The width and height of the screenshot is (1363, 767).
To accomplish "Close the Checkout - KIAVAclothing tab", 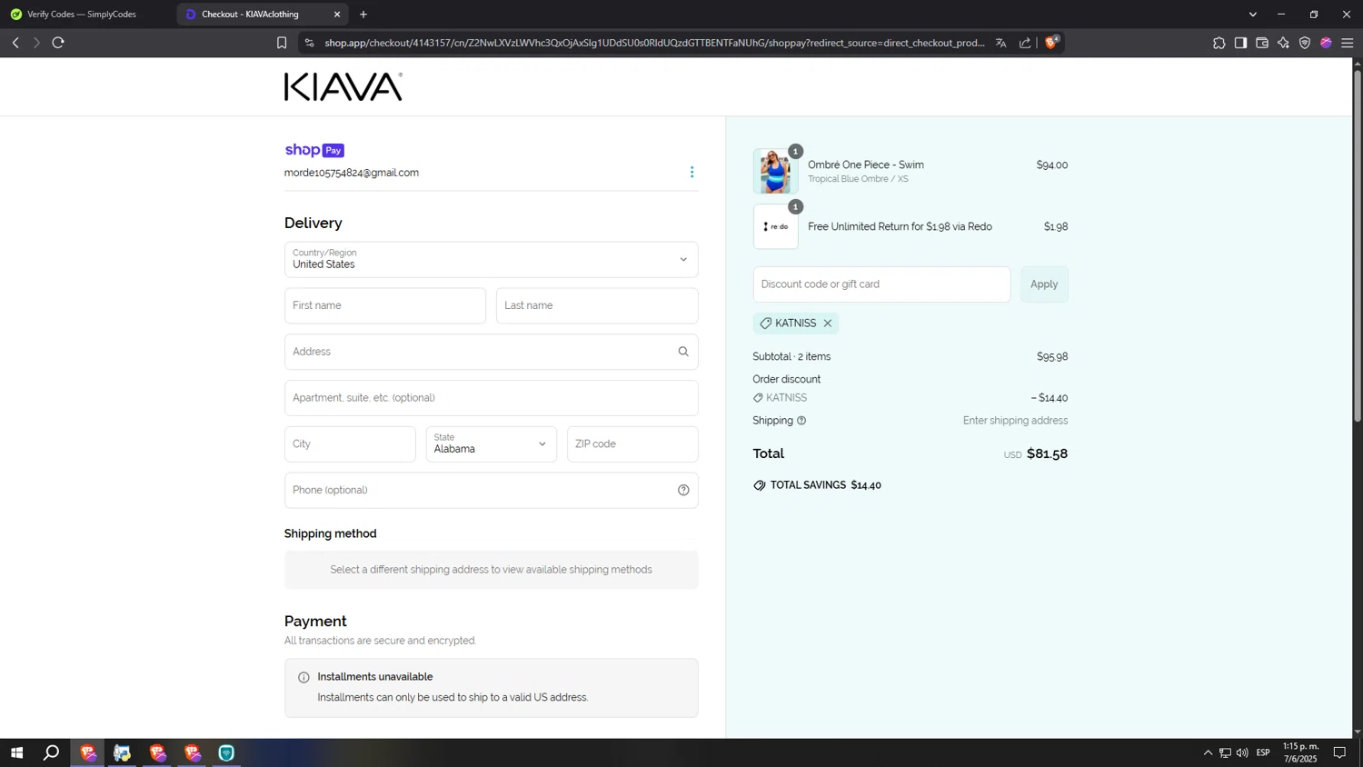I will (x=337, y=15).
